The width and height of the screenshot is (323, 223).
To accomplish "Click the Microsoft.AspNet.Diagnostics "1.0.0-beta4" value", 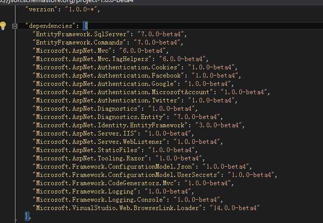I will tap(172, 109).
